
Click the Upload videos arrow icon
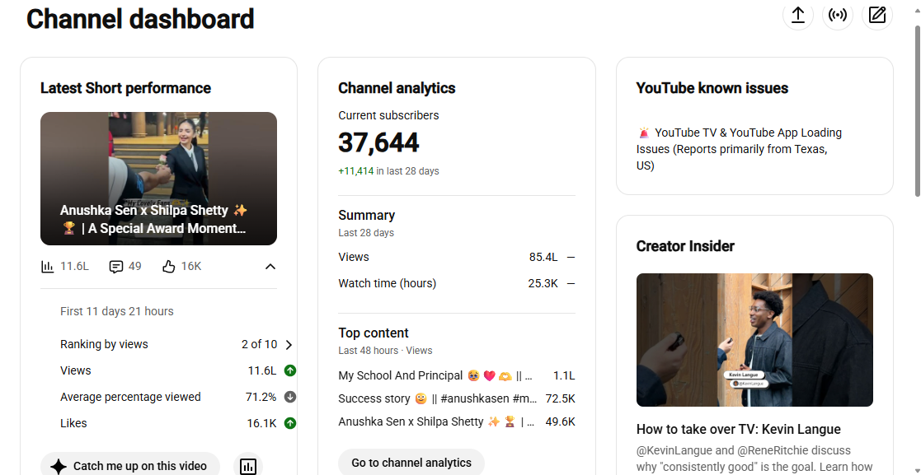[x=797, y=16]
